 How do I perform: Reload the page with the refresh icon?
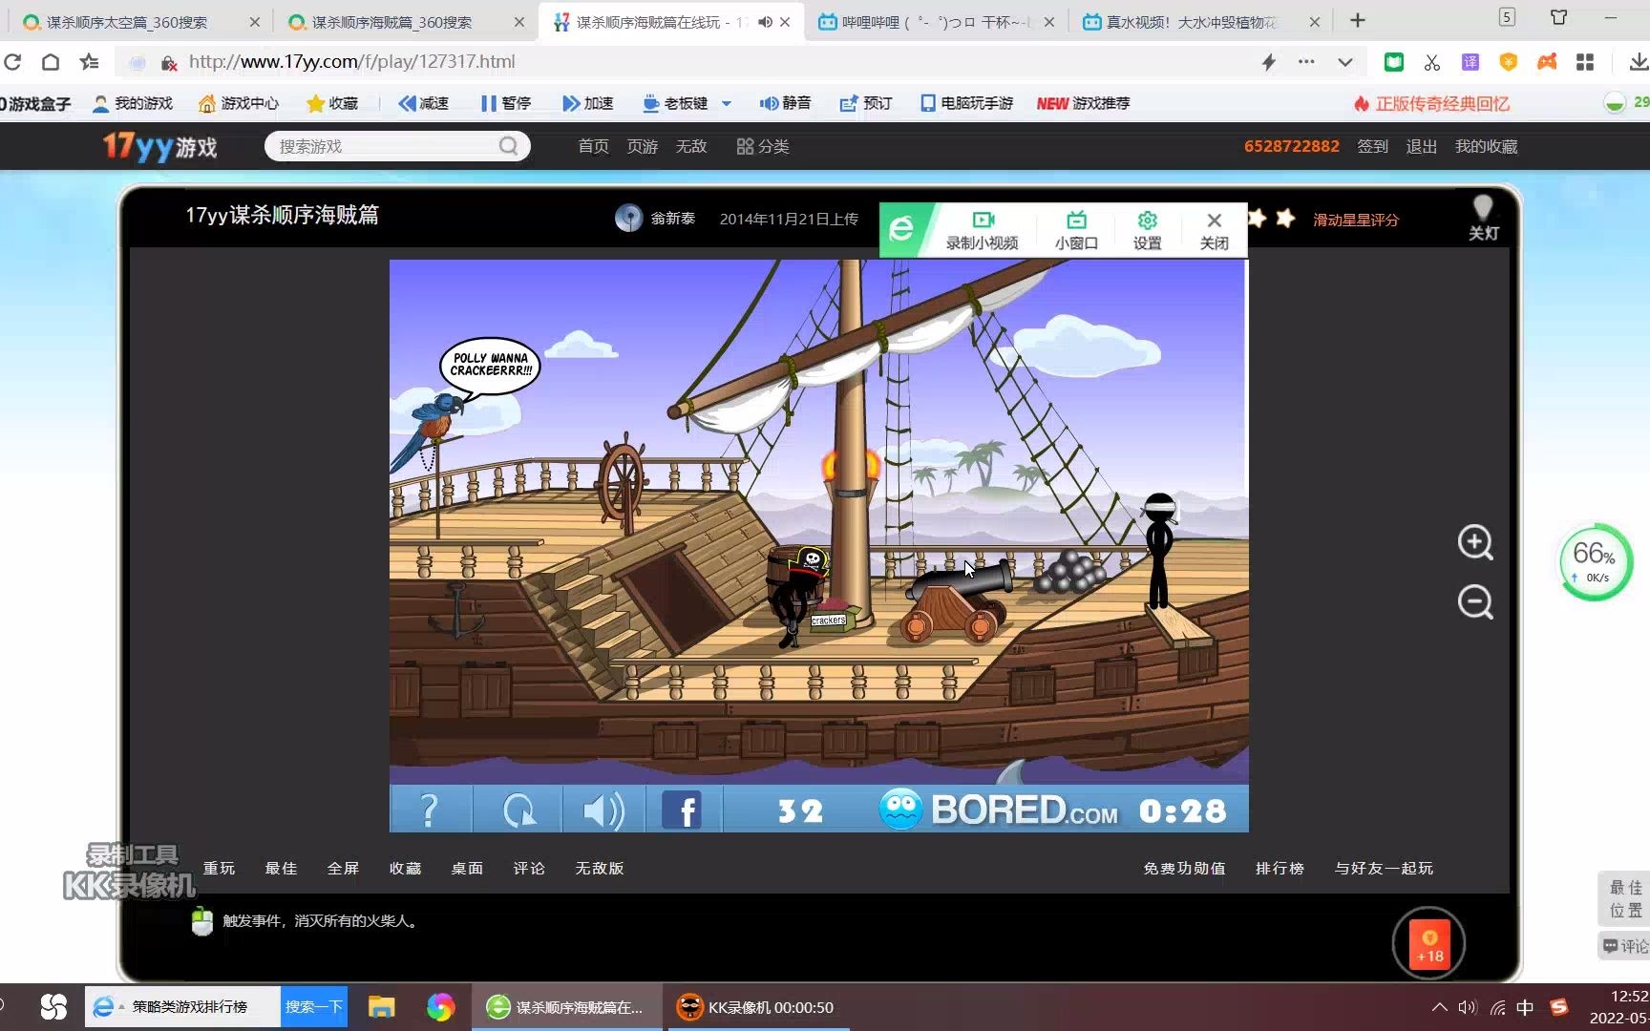point(12,62)
